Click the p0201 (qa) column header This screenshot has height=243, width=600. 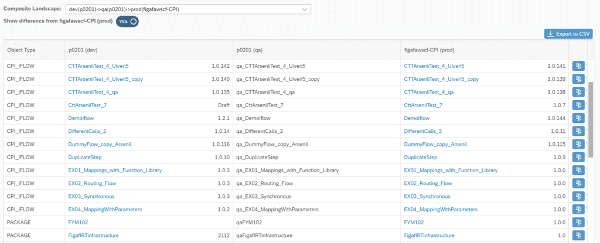pos(317,50)
